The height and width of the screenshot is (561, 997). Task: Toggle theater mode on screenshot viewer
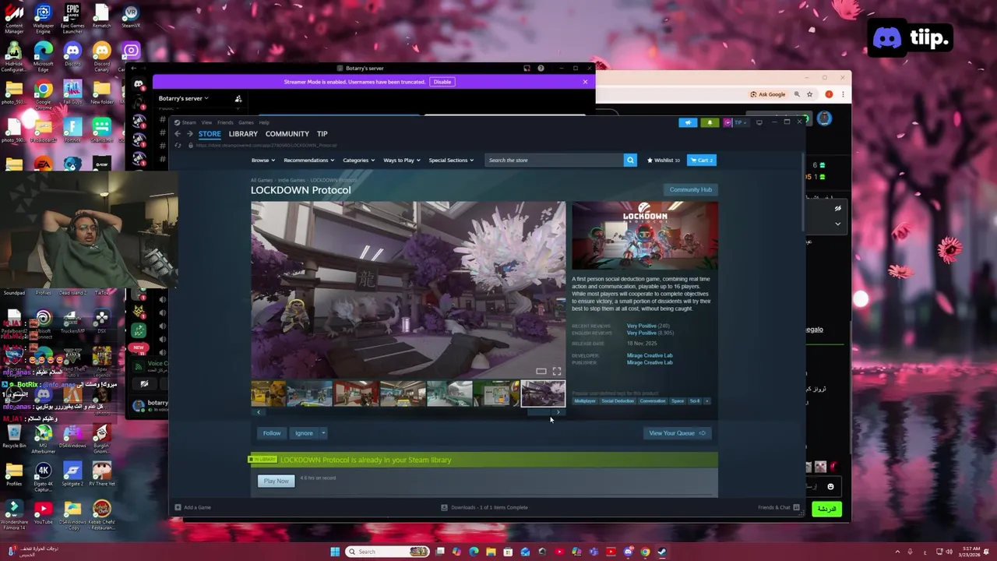tap(541, 371)
